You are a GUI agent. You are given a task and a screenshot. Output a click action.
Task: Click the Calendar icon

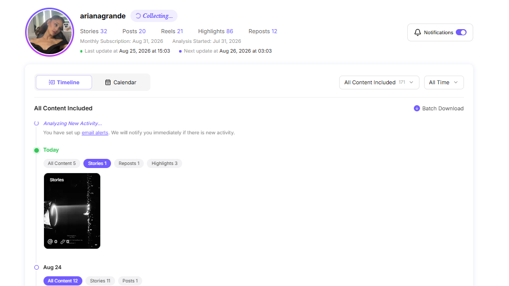coord(108,82)
